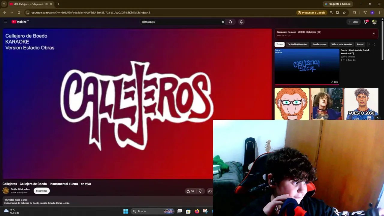Image resolution: width=384 pixels, height=216 pixels.
Task: Open the Chrome profile 'B' avatar
Action: [372, 13]
